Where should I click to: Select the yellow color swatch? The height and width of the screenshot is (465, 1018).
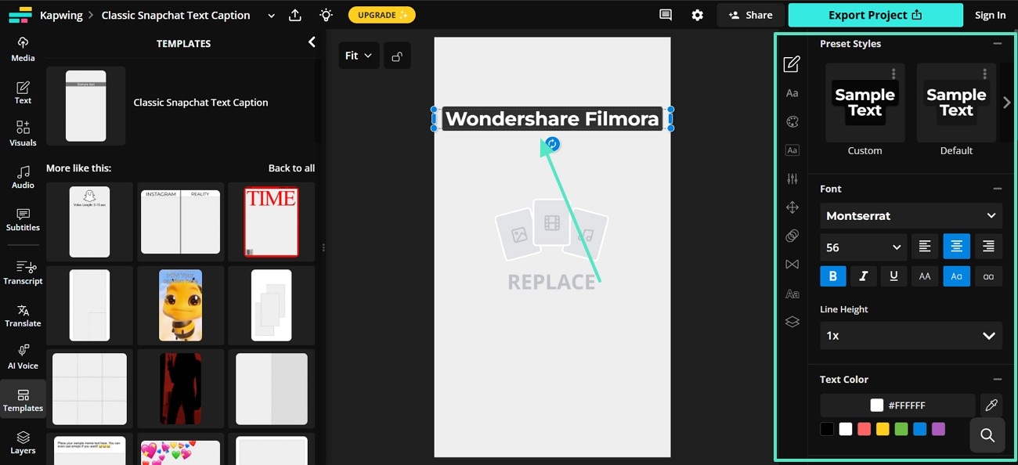tap(883, 429)
